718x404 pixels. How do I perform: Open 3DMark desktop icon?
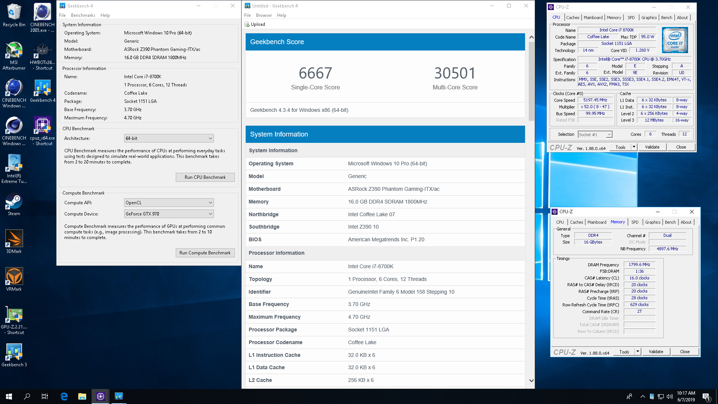14,242
